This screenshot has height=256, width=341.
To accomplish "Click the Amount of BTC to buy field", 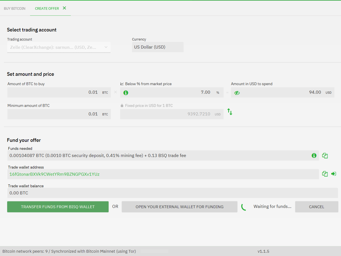I will [x=59, y=92].
